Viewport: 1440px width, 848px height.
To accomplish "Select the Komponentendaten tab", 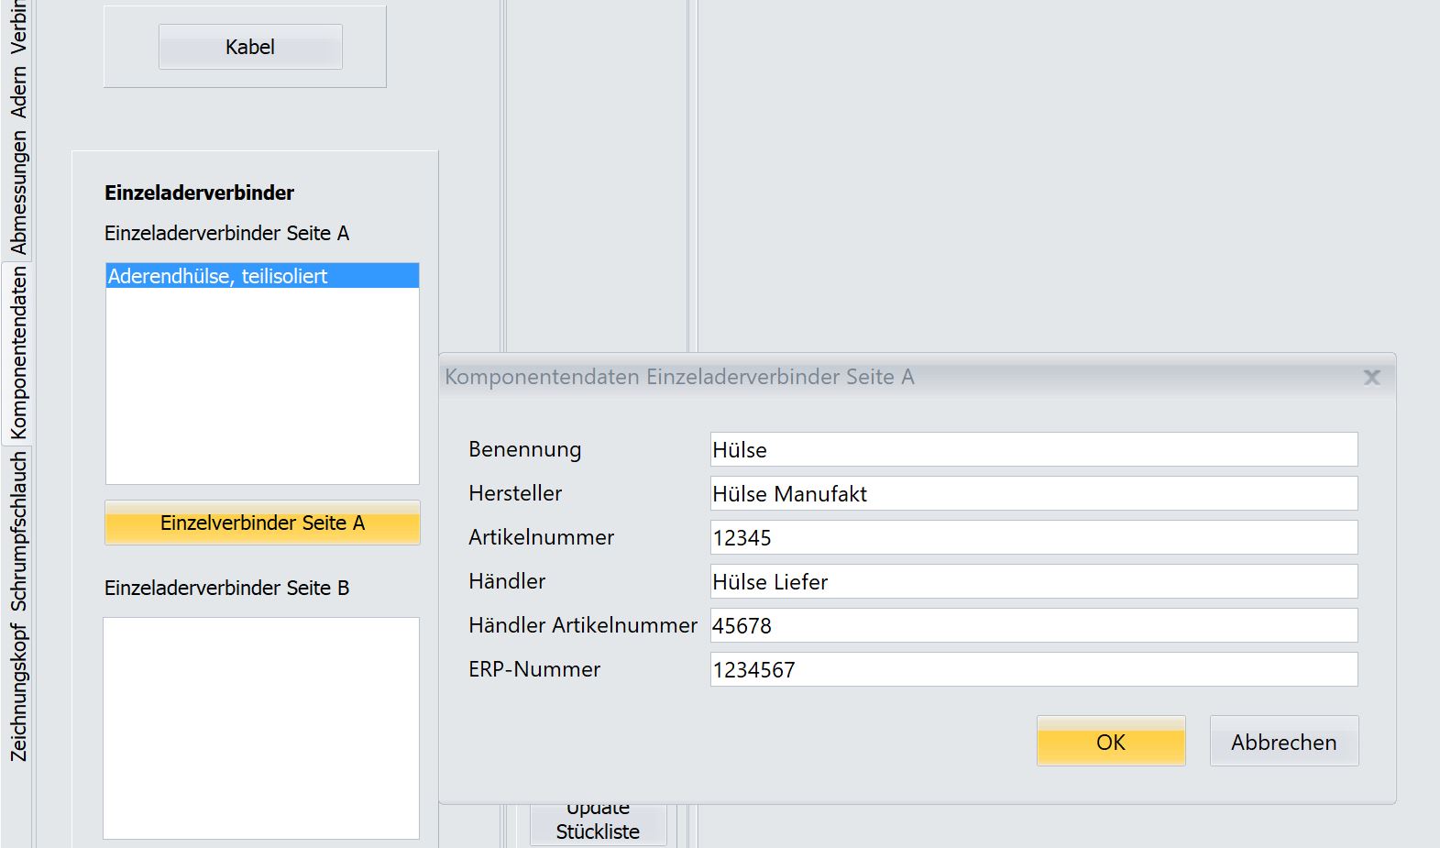I will (x=18, y=353).
